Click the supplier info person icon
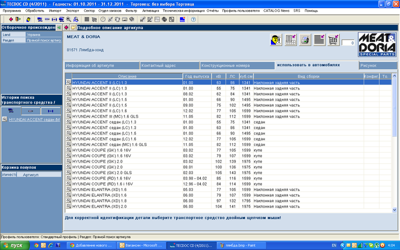This screenshot has height=250, width=400. point(275,40)
